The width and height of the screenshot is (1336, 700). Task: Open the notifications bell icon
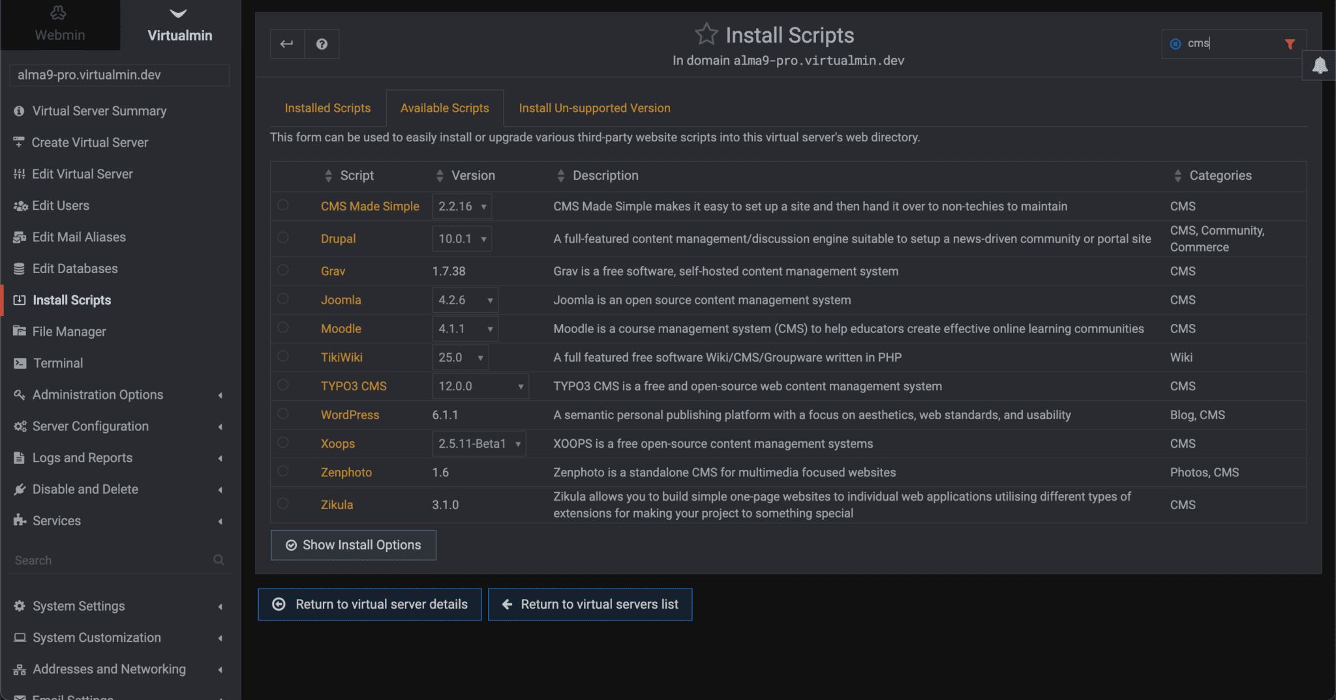point(1319,65)
